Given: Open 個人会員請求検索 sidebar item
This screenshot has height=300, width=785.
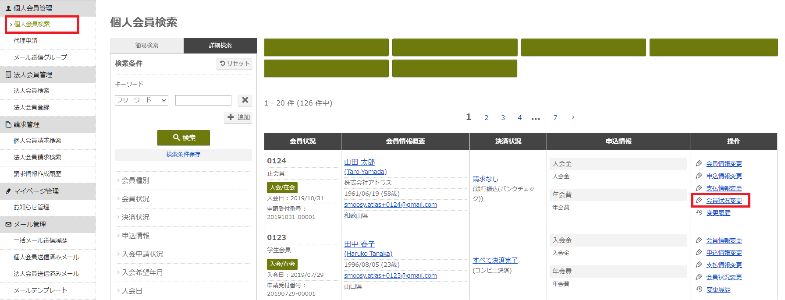Looking at the screenshot, I should [37, 141].
